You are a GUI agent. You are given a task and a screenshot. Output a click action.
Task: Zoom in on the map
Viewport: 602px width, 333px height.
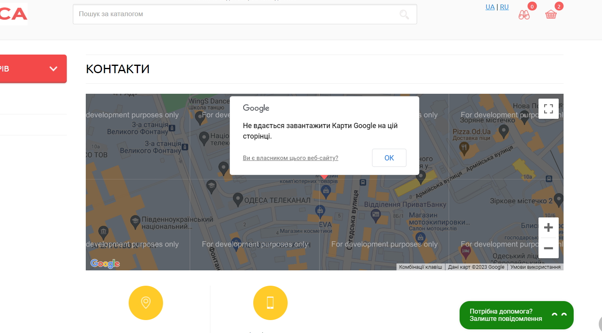[549, 228]
